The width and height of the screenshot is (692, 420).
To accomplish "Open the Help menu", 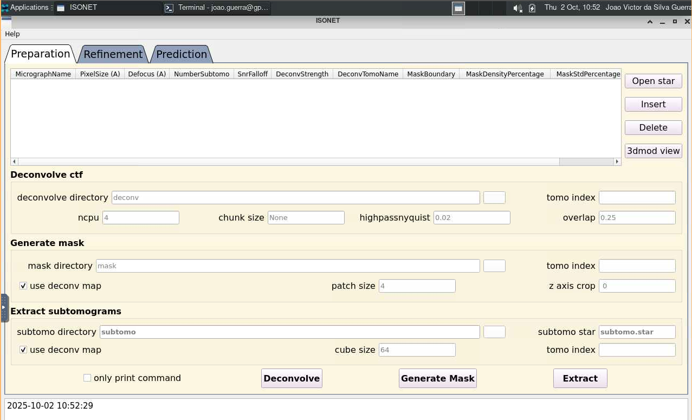I will (12, 34).
